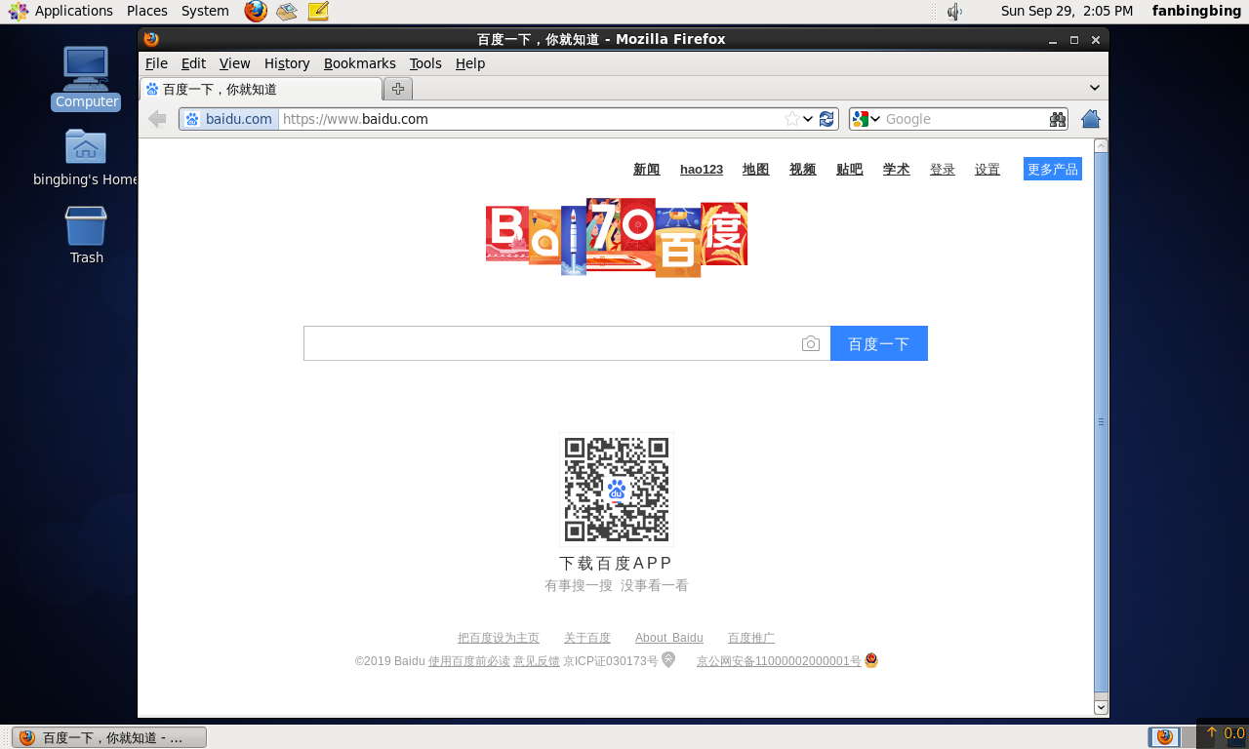Image resolution: width=1249 pixels, height=749 pixels.
Task: Open the Applications panel menu
Action: coord(74,11)
